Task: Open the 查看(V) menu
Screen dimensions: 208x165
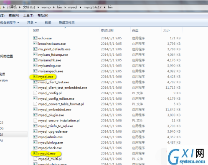Action: click(x=14, y=15)
